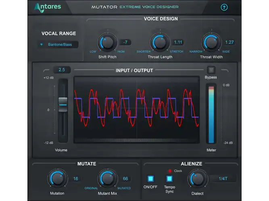
Task: Click the Mutation value 16
Action: tap(76, 178)
